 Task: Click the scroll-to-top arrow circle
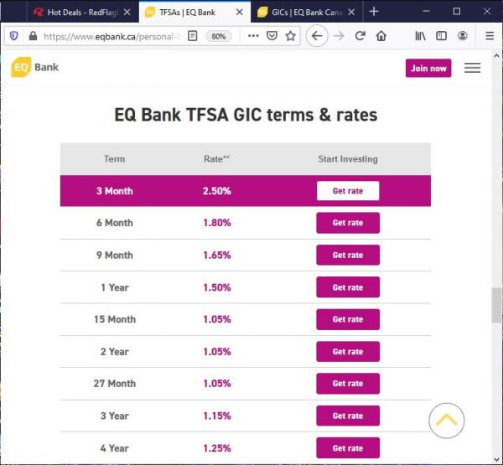tap(446, 420)
